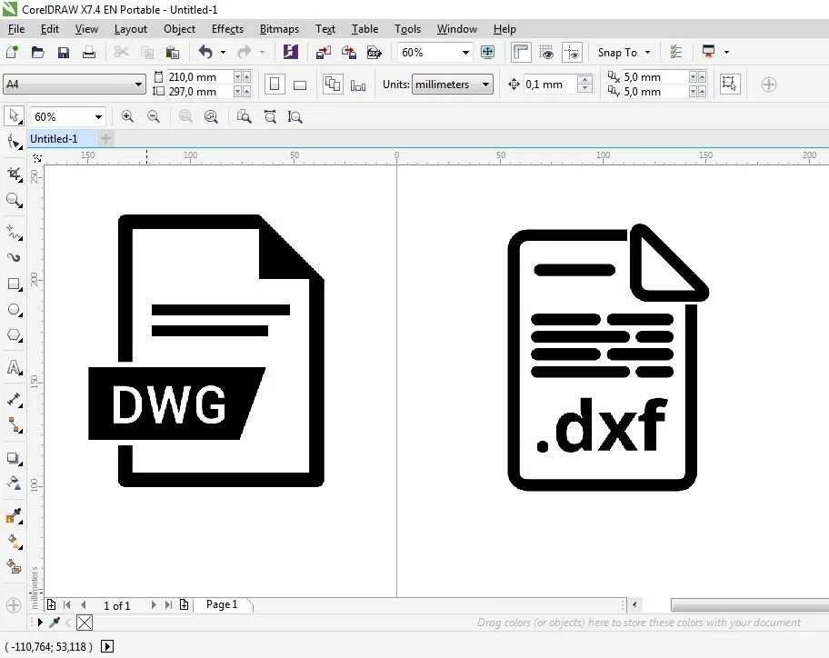
Task: Import a file using the import icon
Action: (x=323, y=52)
